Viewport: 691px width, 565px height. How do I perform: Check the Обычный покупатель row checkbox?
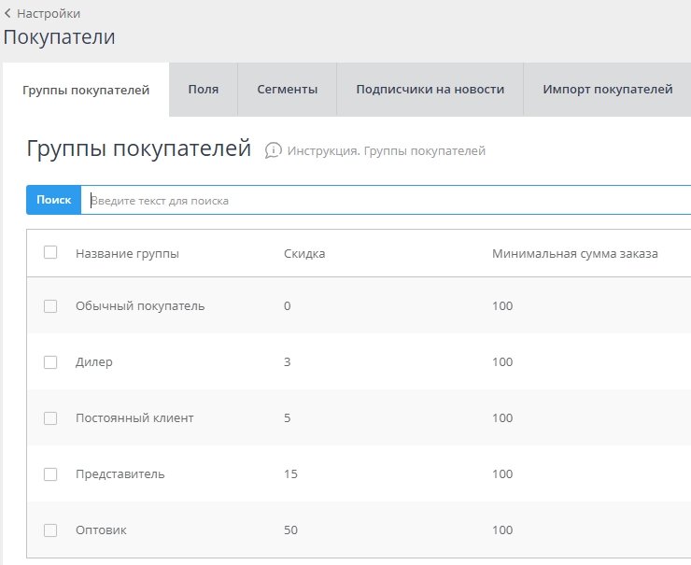50,306
